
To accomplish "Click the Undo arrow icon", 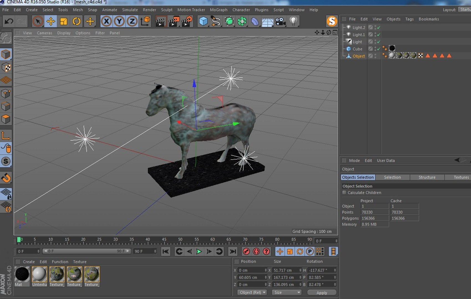I will tap(9, 21).
